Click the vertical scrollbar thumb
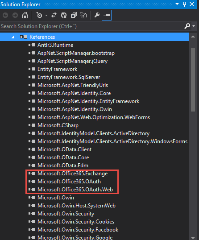The height and width of the screenshot is (240, 199). click(193, 79)
